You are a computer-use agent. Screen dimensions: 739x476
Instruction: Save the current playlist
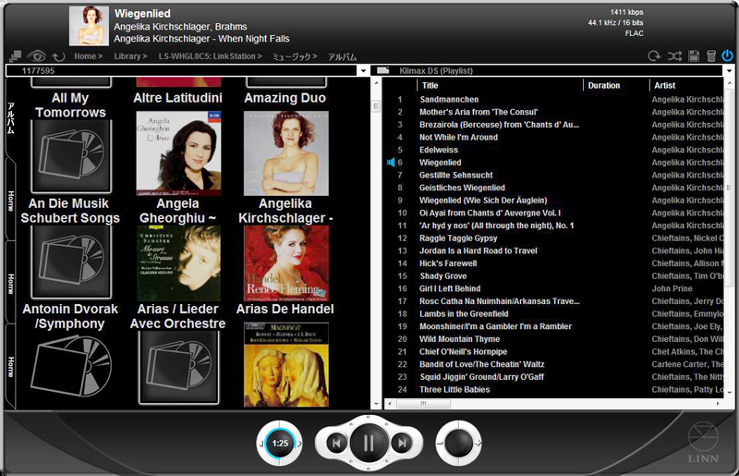coord(694,56)
